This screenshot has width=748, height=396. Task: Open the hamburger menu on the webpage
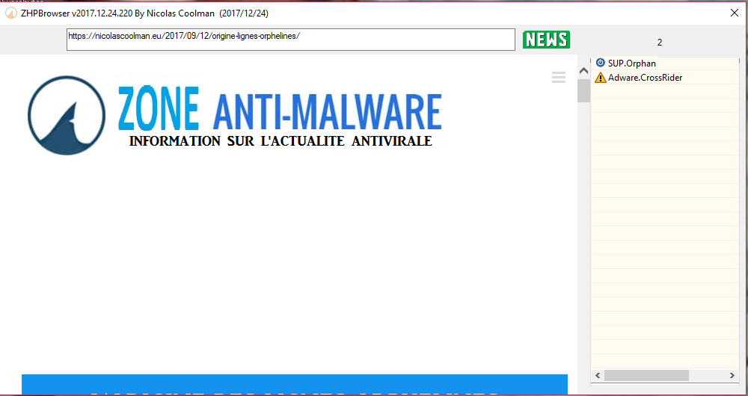[x=559, y=77]
